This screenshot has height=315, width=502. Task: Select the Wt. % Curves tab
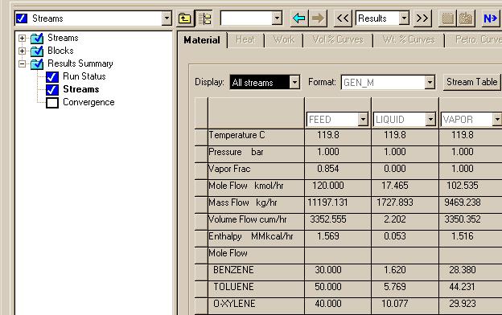(409, 39)
